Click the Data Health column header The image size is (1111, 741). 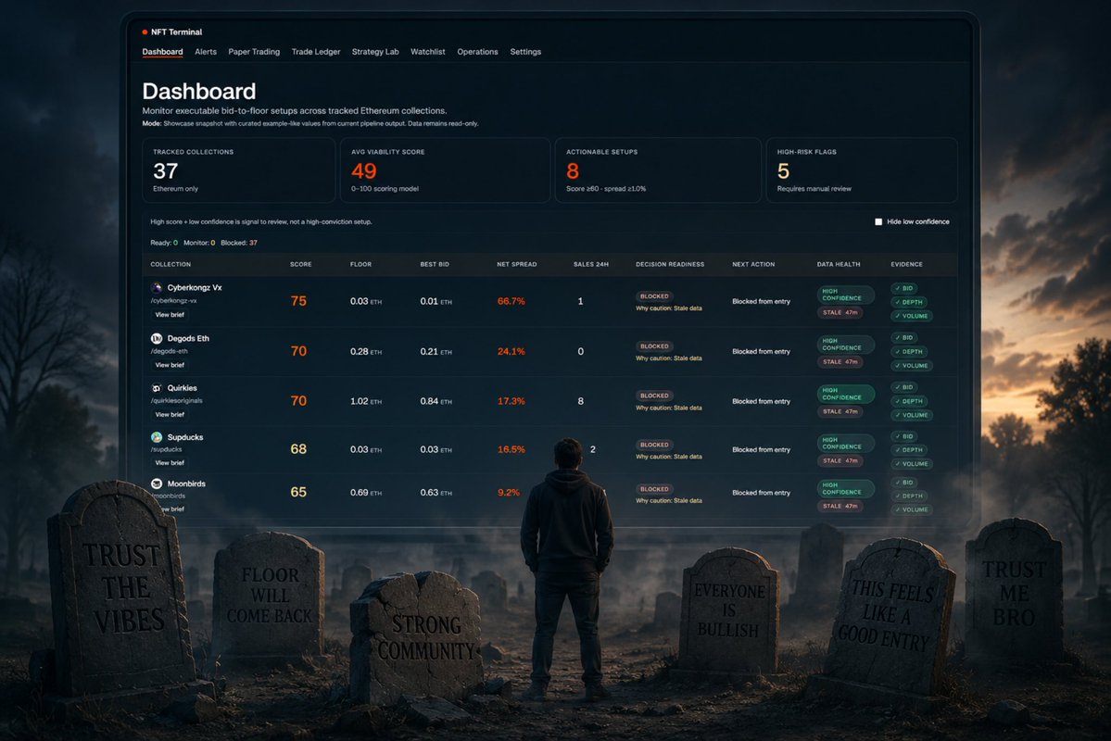839,264
